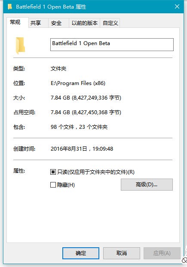Image resolution: width=187 pixels, height=267 pixels.
Task: Select the 常规 tab
Action: coord(15,22)
